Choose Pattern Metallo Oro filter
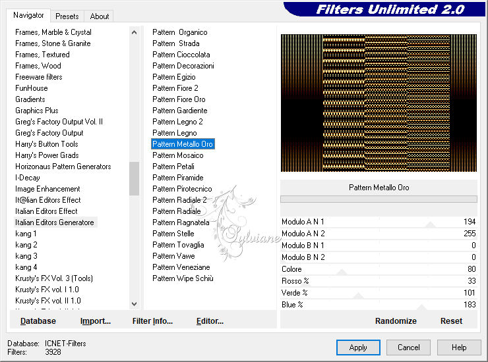Image resolution: width=488 pixels, height=362 pixels. pyautogui.click(x=183, y=144)
